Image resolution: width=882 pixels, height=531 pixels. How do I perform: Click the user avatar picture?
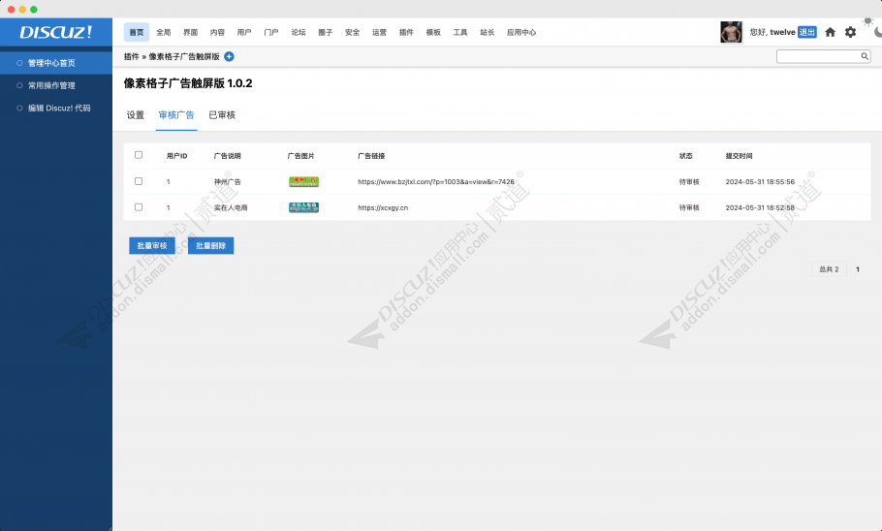click(731, 32)
